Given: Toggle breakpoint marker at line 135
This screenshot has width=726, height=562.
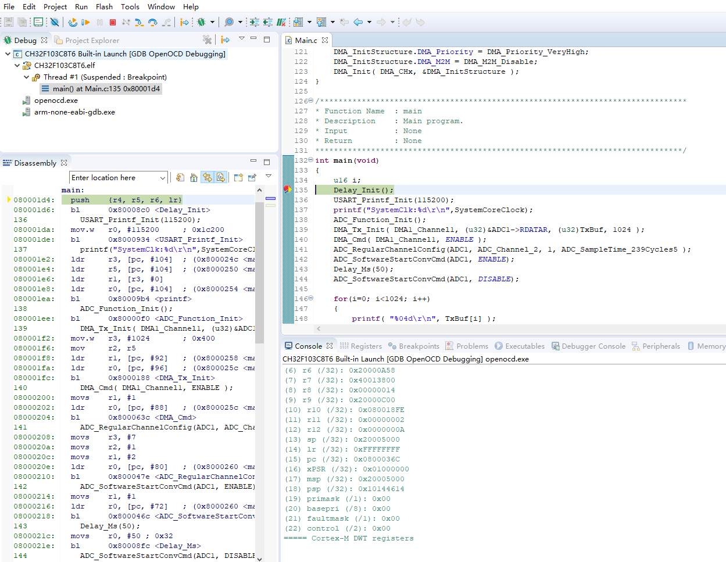Looking at the screenshot, I should (x=287, y=190).
